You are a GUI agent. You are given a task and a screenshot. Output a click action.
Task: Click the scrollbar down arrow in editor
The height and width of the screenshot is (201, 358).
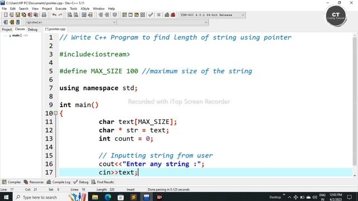pos(355,175)
